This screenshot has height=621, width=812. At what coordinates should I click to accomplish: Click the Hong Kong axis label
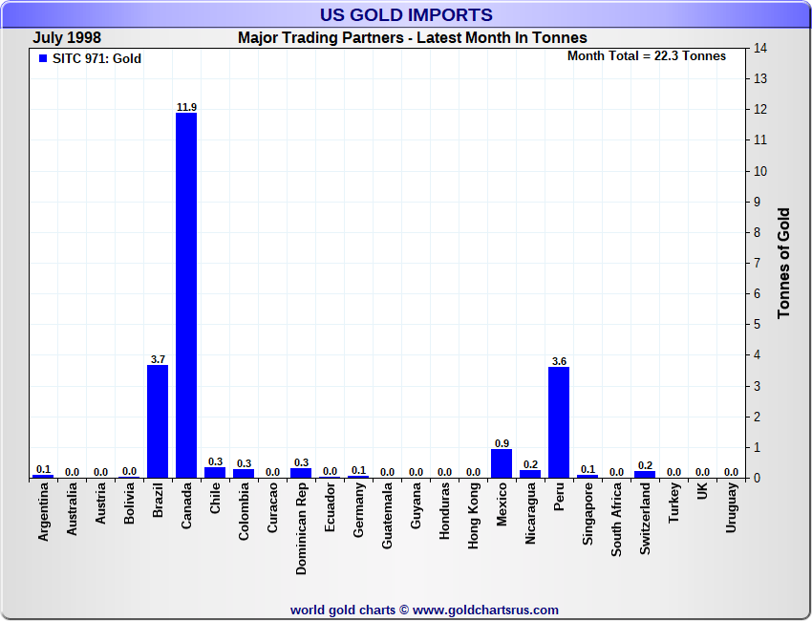474,514
